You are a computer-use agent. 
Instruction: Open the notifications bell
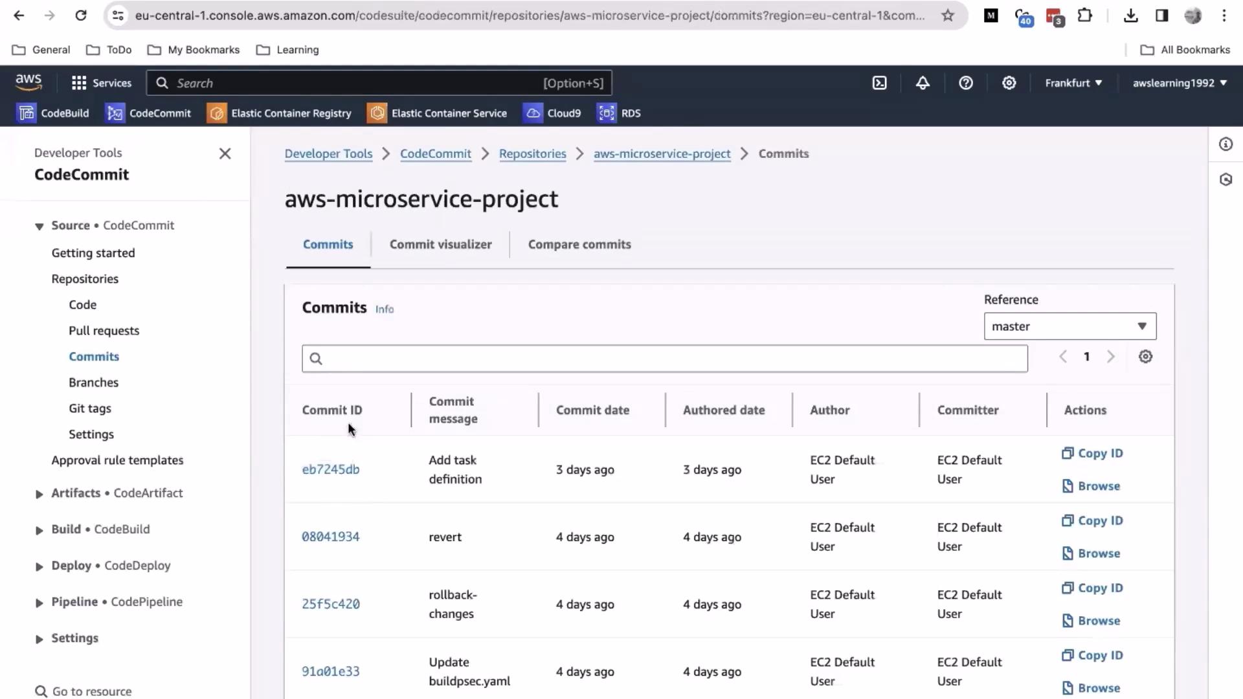click(x=923, y=83)
